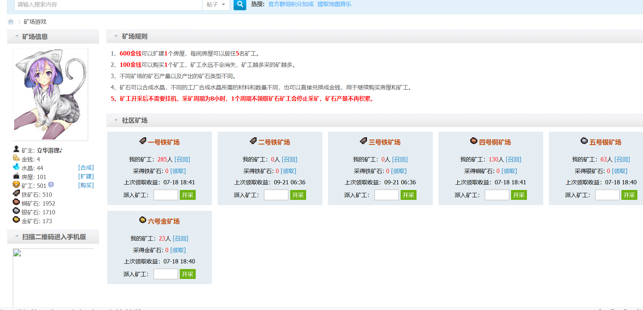Click the 一号铁矿场 title

click(x=164, y=142)
